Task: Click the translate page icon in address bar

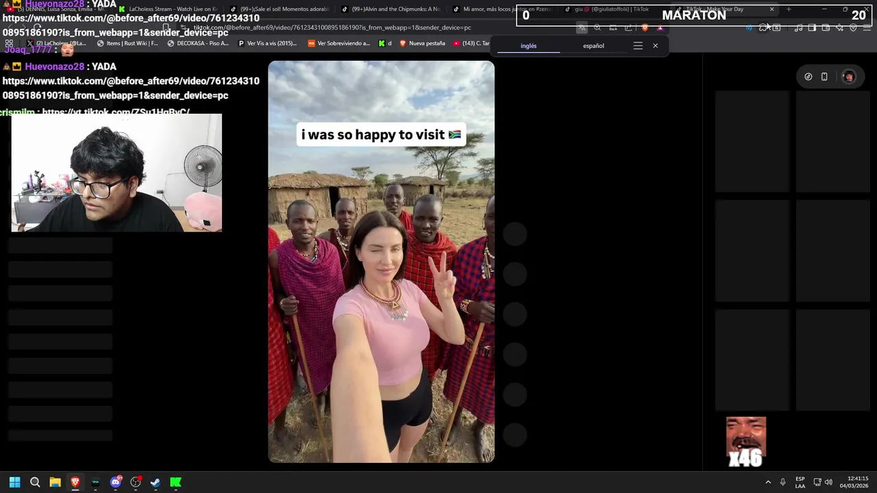Action: [x=582, y=28]
